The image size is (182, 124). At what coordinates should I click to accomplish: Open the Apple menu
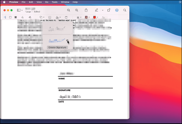4,2
